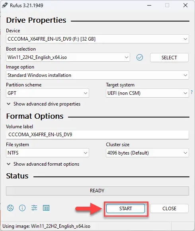Viewport: 195px width, 231px height.
Task: Expand Show advanced drive properties
Action: click(43, 104)
